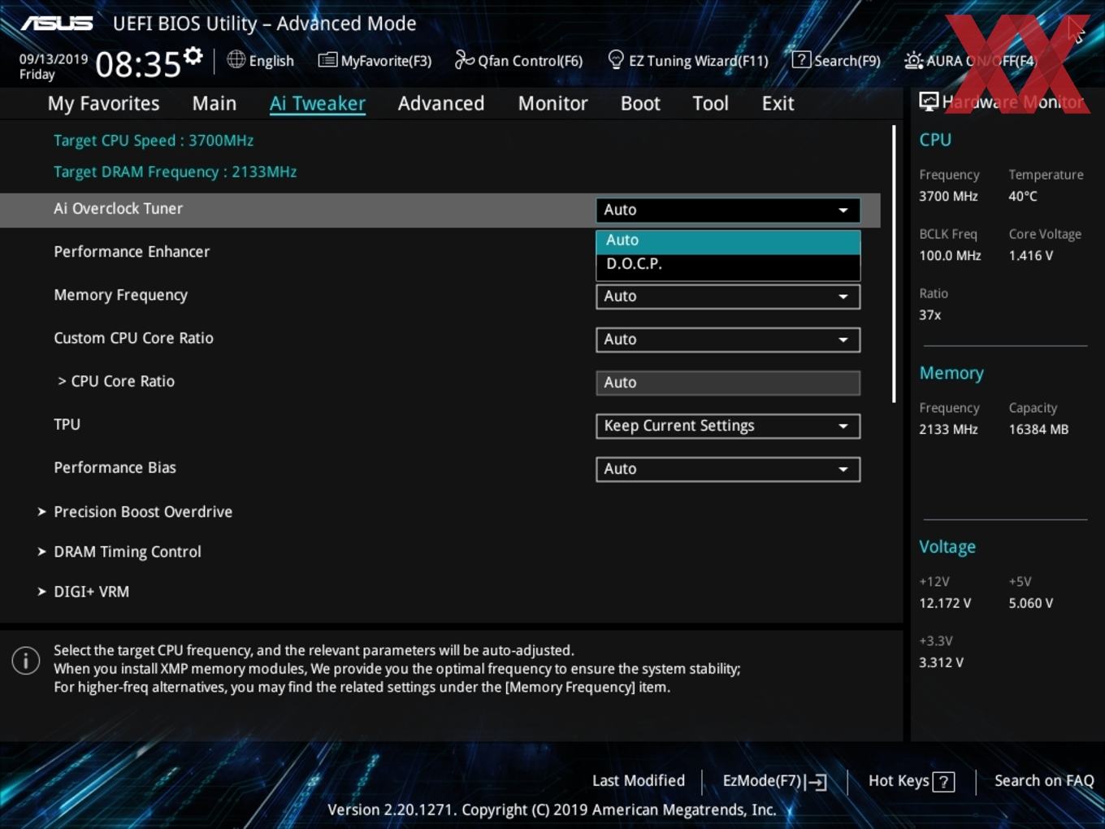Click Memory Capacity 16384 MB value
1105x829 pixels.
click(1038, 430)
